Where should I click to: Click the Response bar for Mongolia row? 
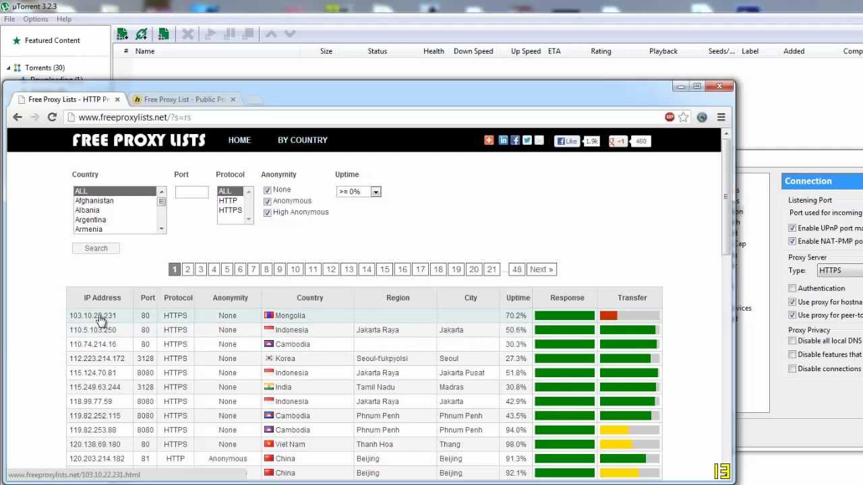564,315
